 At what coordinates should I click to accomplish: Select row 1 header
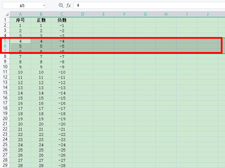coord(5,20)
